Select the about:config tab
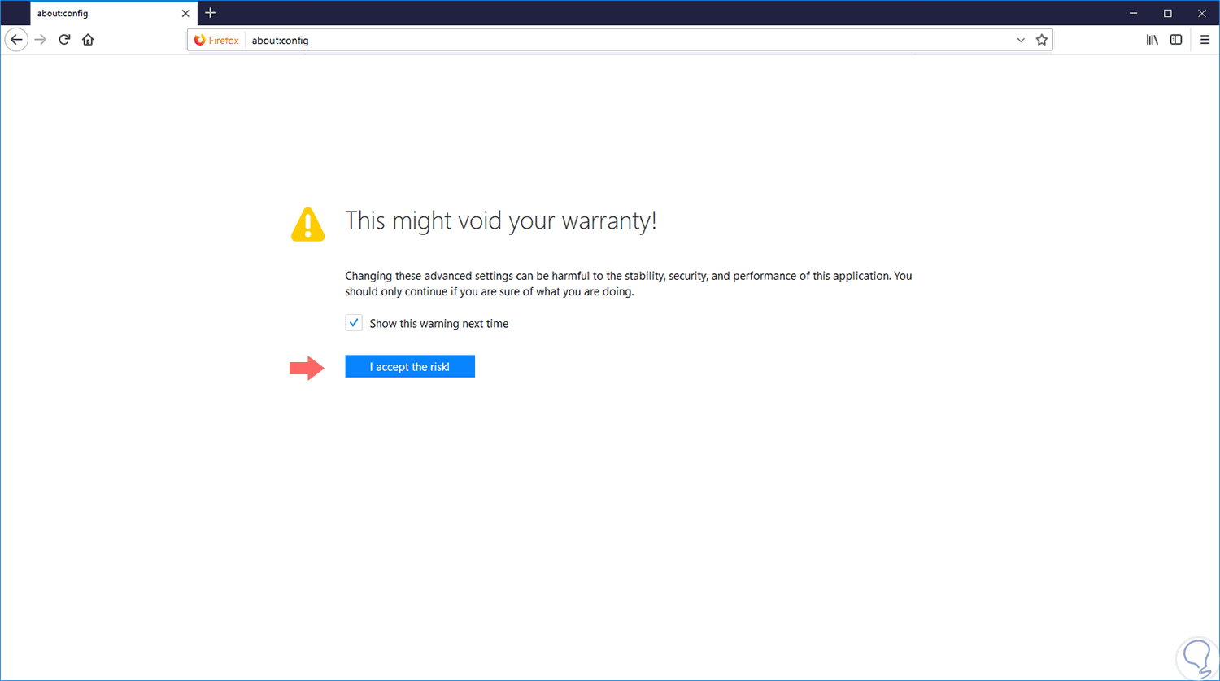The height and width of the screenshot is (681, 1220). (x=112, y=13)
